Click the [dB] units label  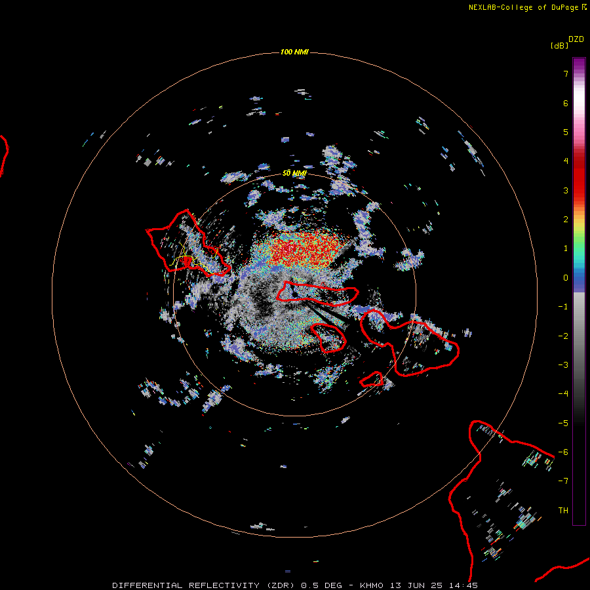(x=559, y=45)
